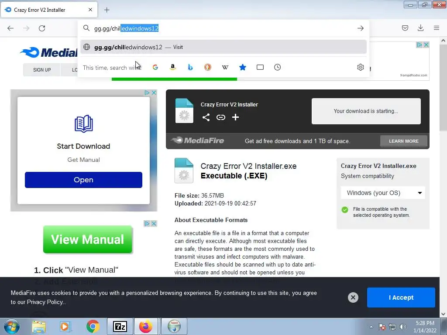The image size is (447, 335).
Task: Search this time with Wikipedia
Action: pyautogui.click(x=225, y=67)
